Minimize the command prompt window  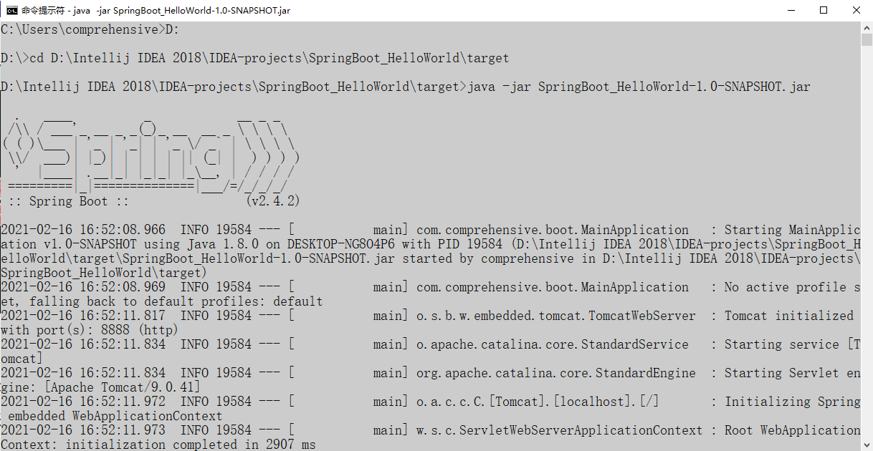[x=791, y=11]
